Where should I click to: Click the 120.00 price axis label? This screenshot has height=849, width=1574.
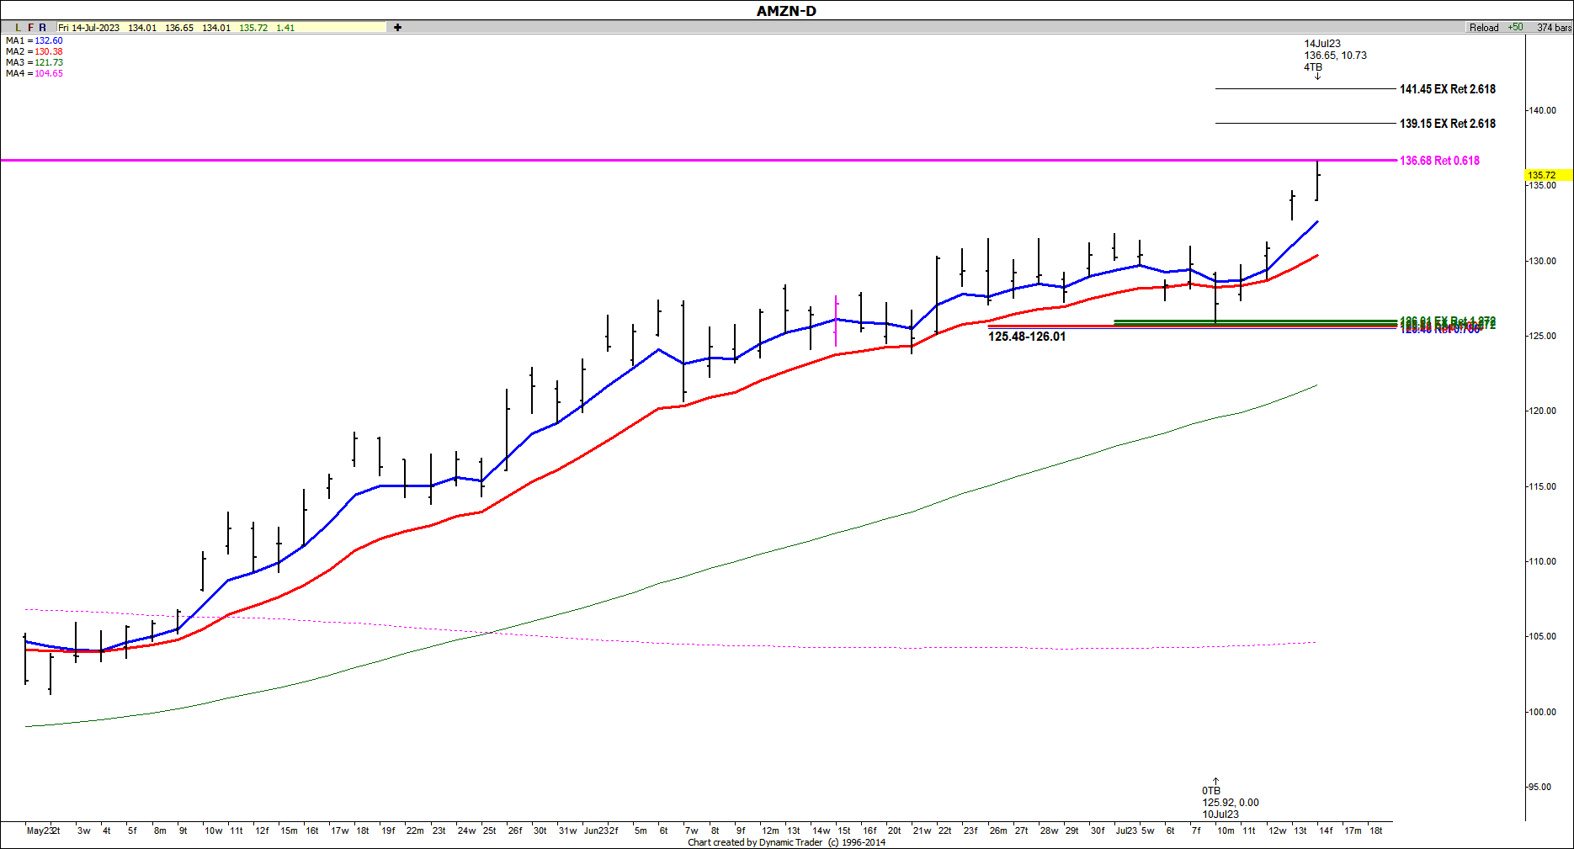coord(1543,411)
